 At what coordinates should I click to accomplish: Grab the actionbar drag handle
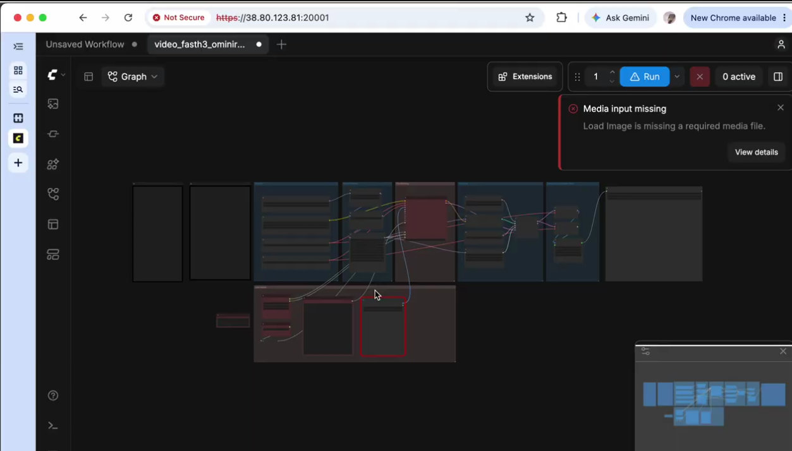click(577, 76)
